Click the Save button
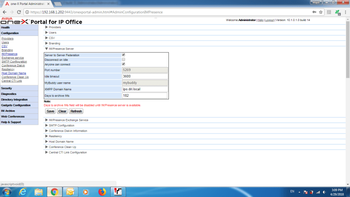 (50, 111)
